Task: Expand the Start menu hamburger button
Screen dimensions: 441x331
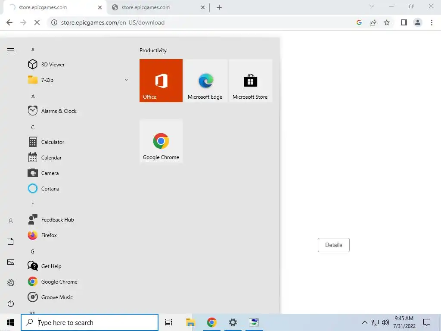Action: click(11, 50)
